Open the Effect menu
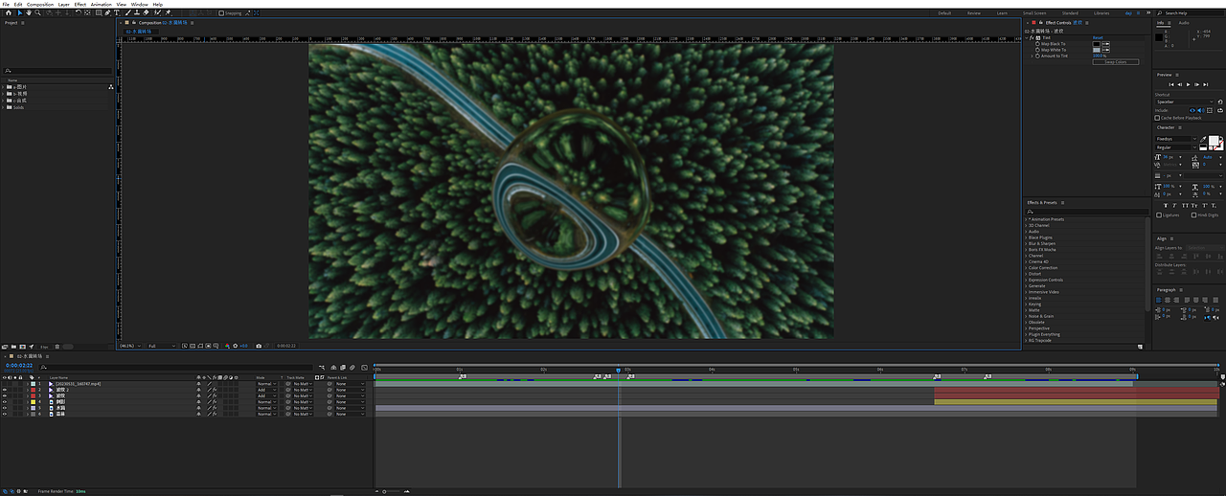The width and height of the screenshot is (1226, 496). (x=80, y=4)
